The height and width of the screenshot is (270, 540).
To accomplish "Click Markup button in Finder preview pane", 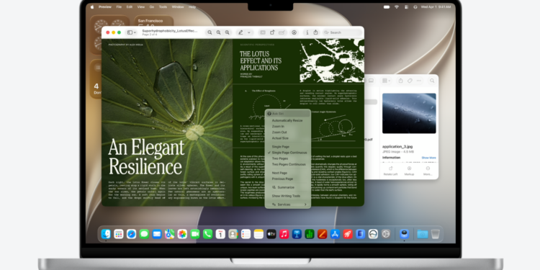I will click(409, 171).
